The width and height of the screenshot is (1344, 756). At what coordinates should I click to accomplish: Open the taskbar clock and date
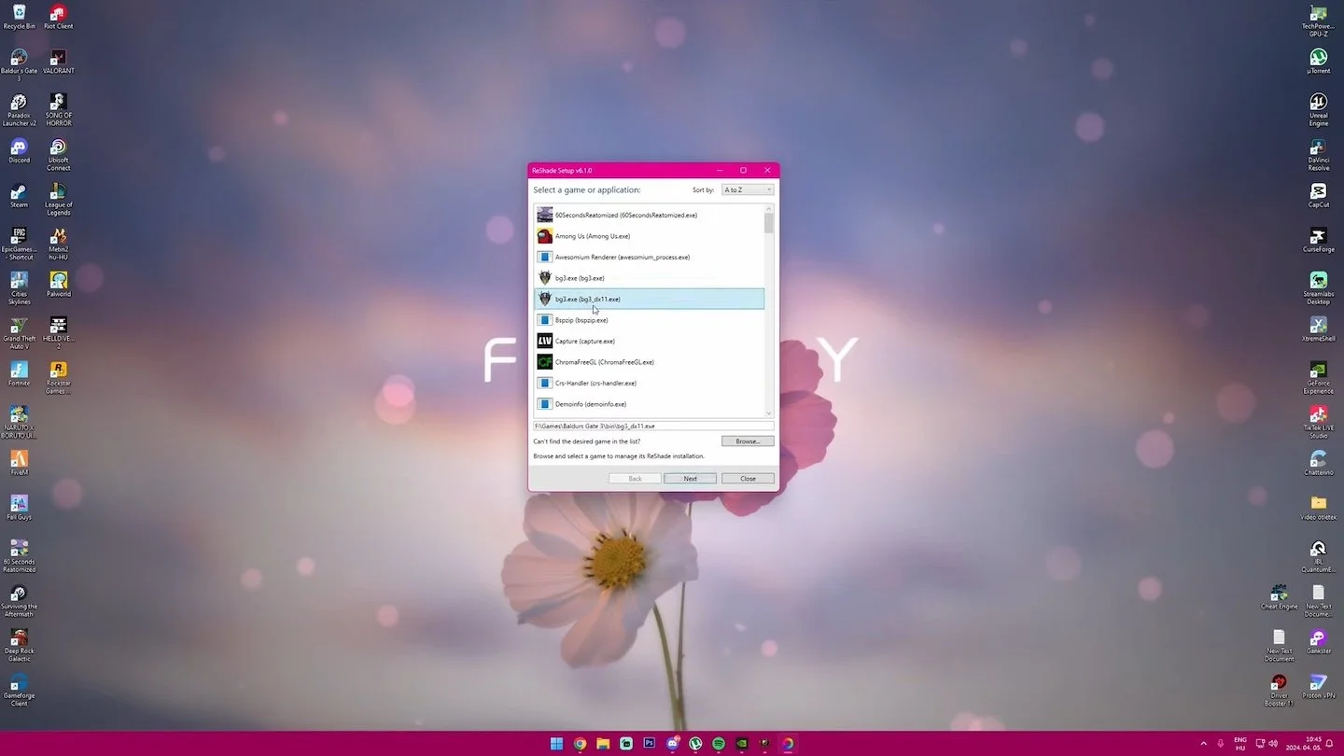1303,744
